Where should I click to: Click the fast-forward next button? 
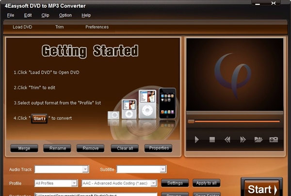tap(243, 140)
